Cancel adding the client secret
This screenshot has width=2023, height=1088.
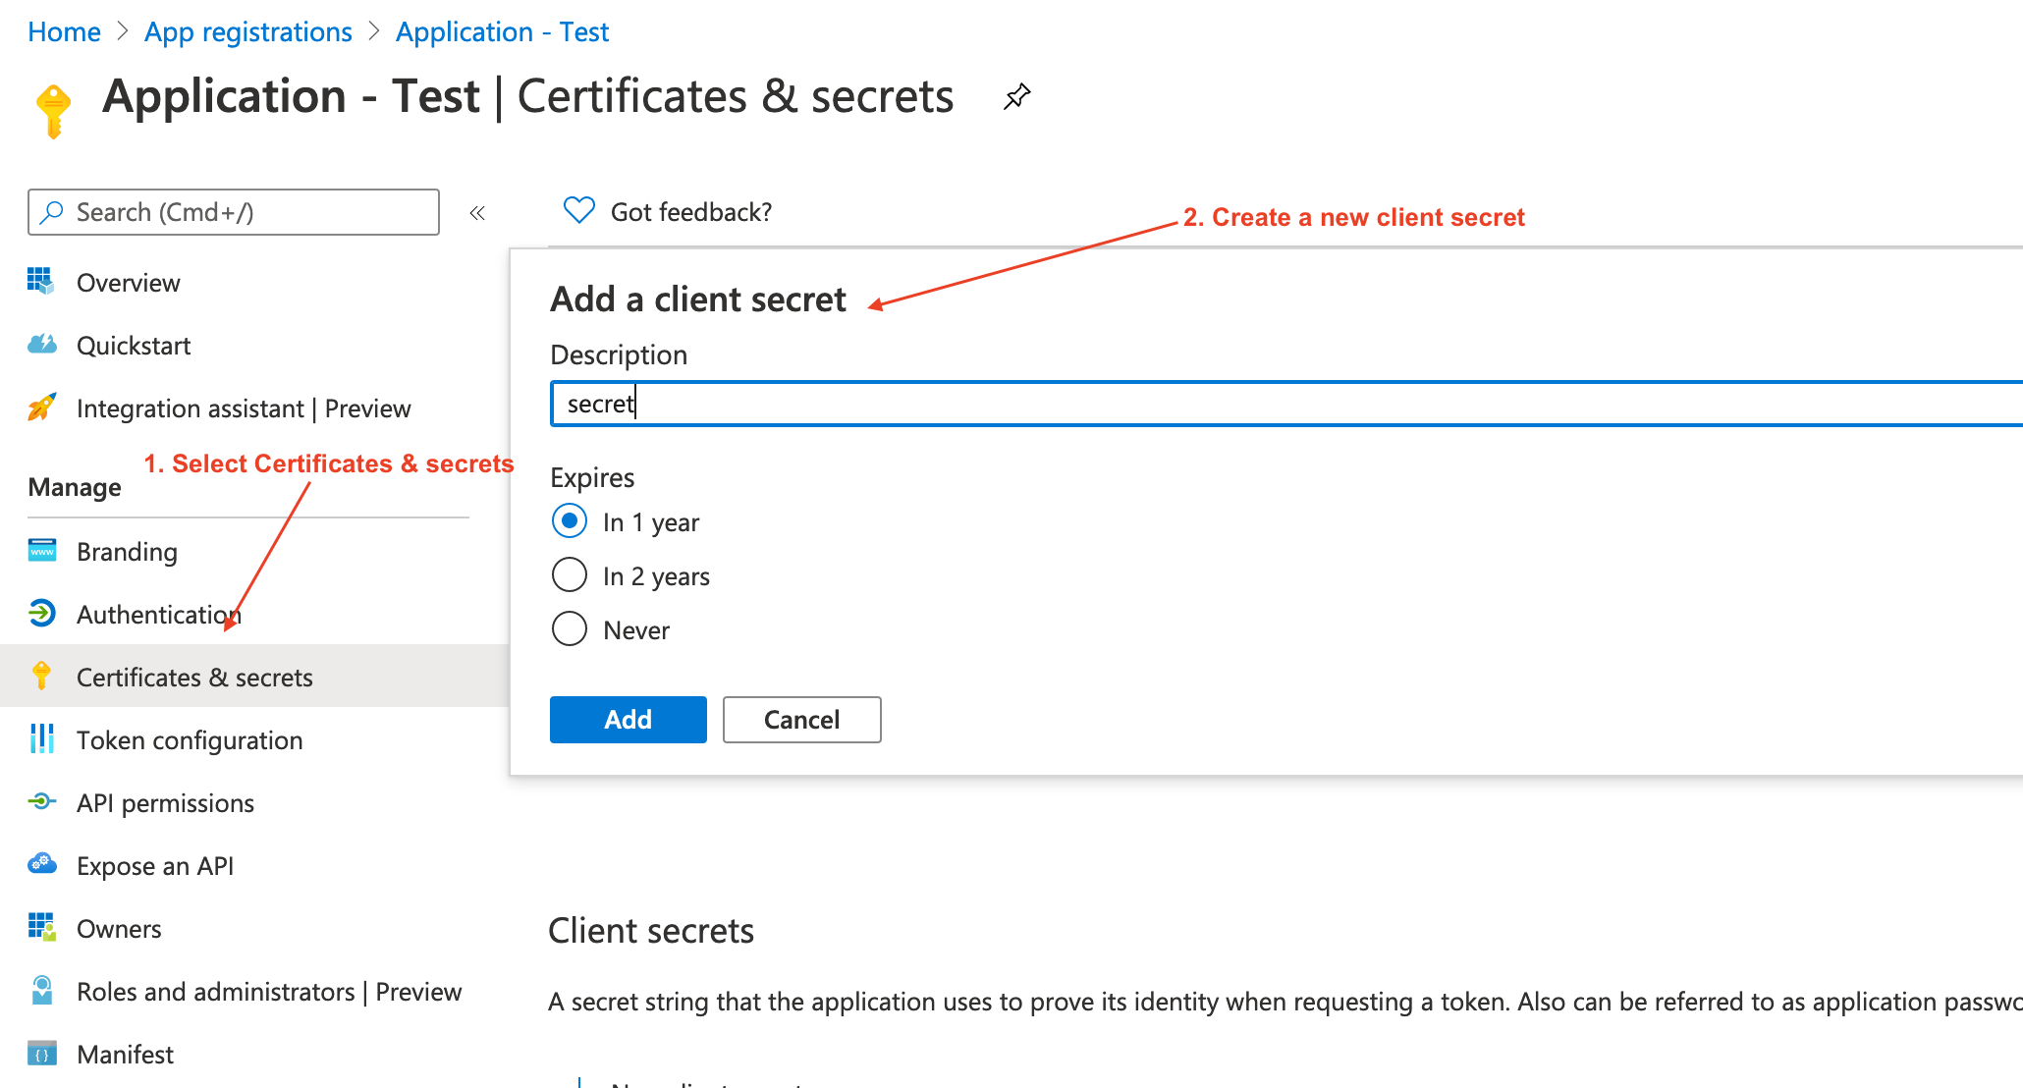tap(801, 720)
